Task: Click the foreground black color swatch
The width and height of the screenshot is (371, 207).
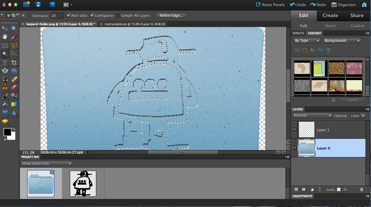Action: pos(7,132)
